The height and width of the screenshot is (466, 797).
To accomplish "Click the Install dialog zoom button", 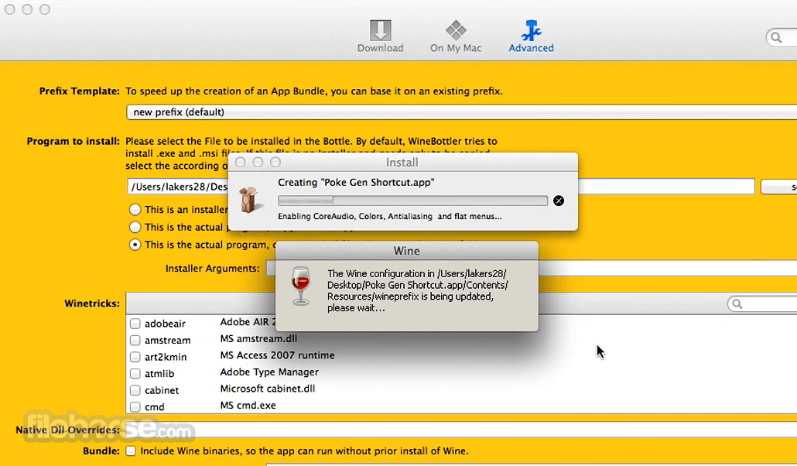I will coord(275,163).
